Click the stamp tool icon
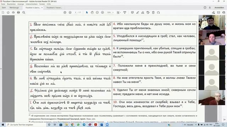 point(148,13)
